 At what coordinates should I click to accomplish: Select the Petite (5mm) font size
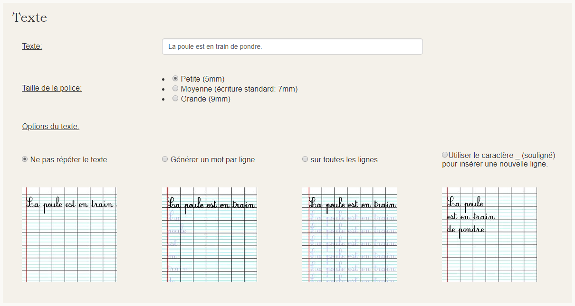coord(175,78)
